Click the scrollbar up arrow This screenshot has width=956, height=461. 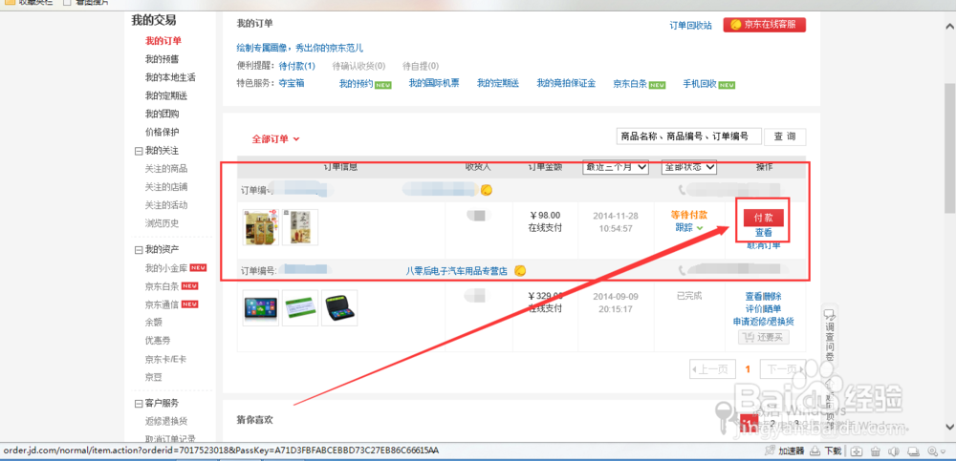949,26
